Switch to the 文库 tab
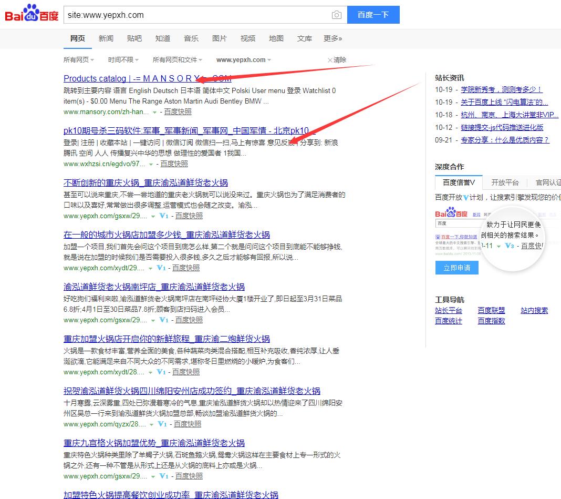561x499 pixels. pos(305,38)
